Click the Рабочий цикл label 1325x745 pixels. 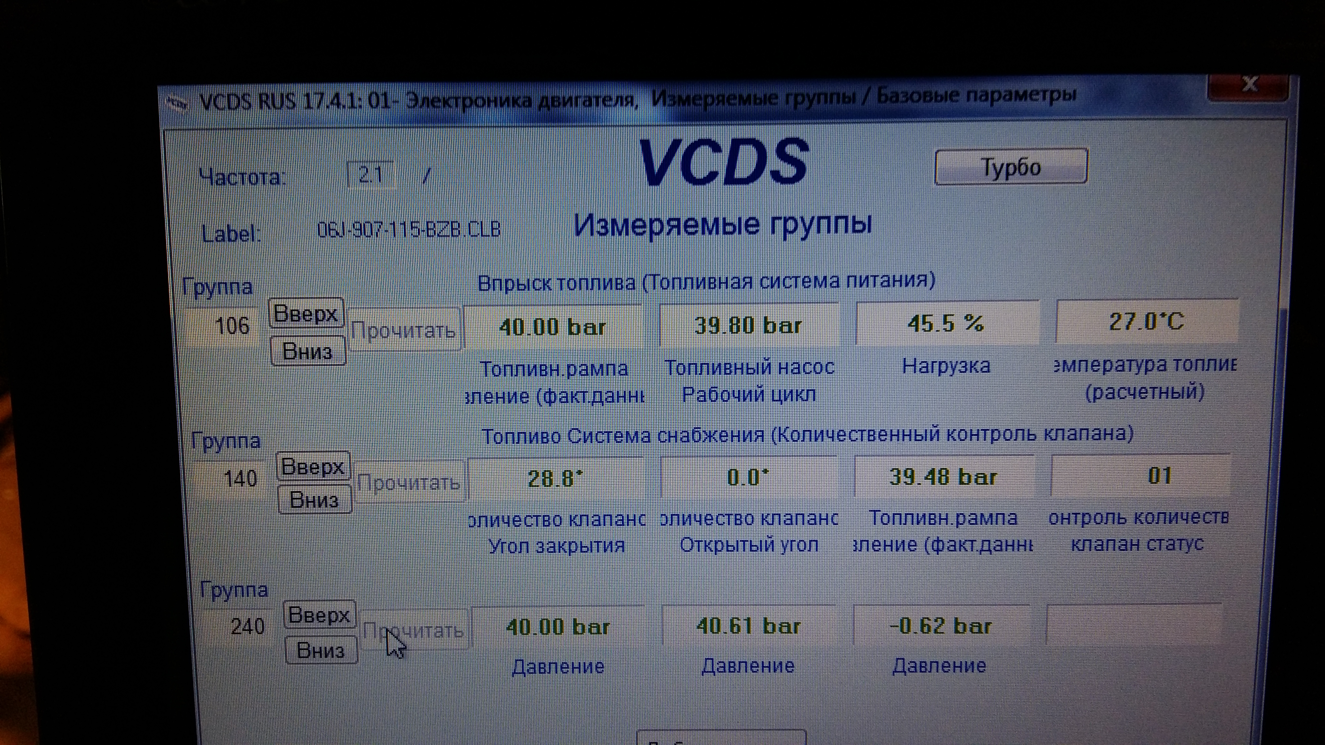pos(749,394)
